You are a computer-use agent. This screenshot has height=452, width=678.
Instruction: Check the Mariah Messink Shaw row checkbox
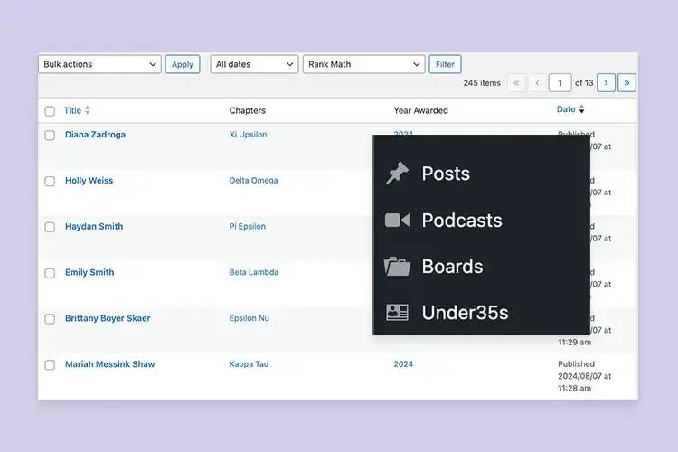(x=50, y=364)
